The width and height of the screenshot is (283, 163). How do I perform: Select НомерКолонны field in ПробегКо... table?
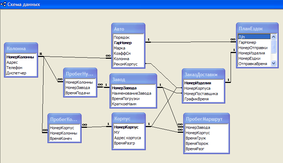coord(65,133)
